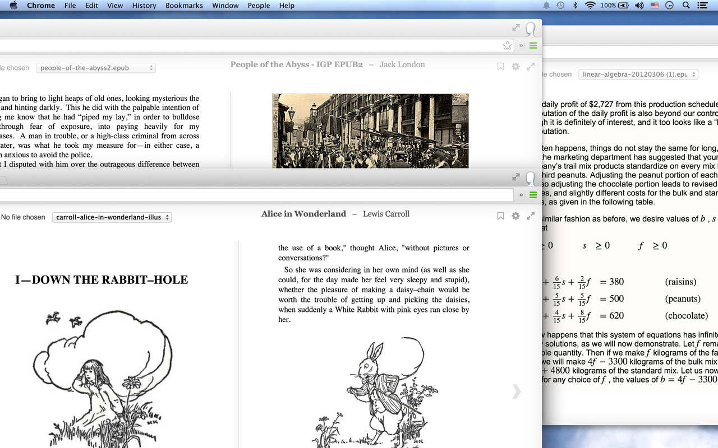This screenshot has height=448, width=718.
Task: Open Bluetooth status menu
Action: (575, 5)
